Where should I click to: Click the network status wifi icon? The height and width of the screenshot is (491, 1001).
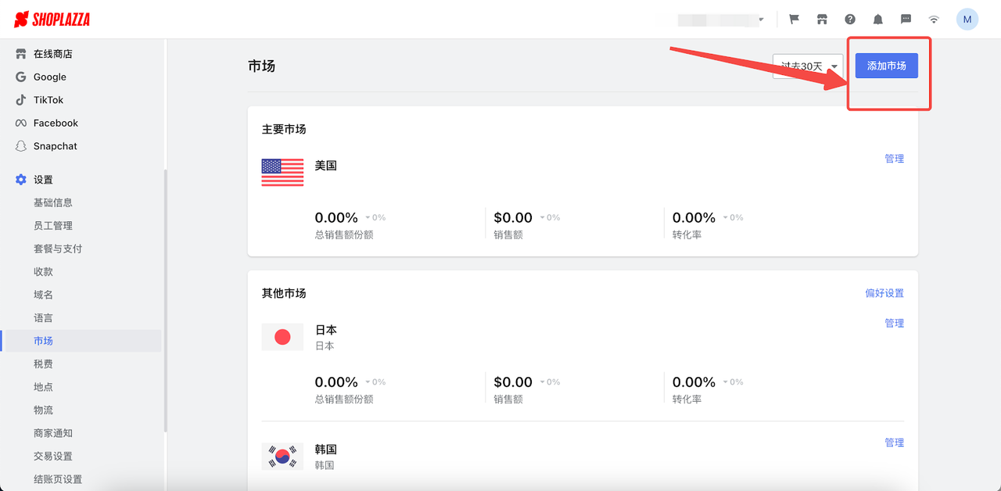[x=933, y=19]
